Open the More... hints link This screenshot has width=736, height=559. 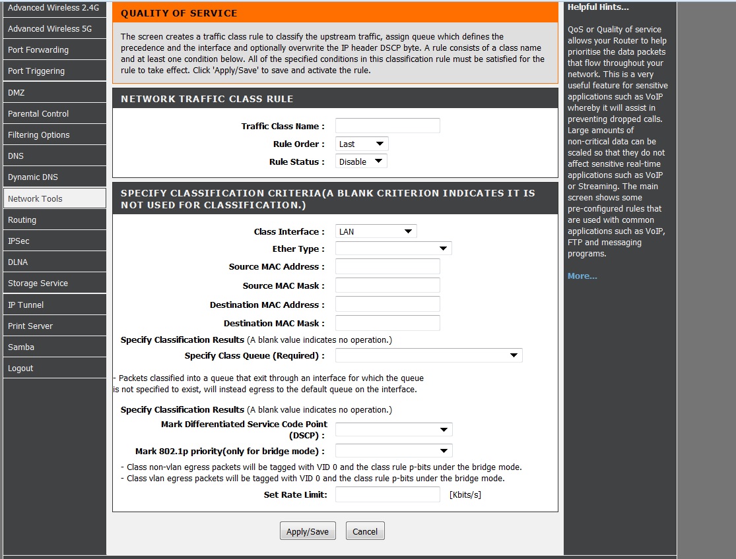pyautogui.click(x=582, y=276)
